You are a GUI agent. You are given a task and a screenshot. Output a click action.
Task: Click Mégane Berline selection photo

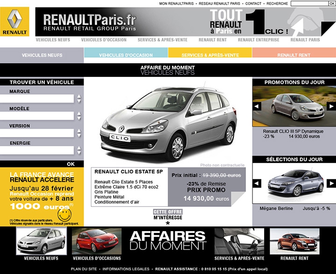294,183
